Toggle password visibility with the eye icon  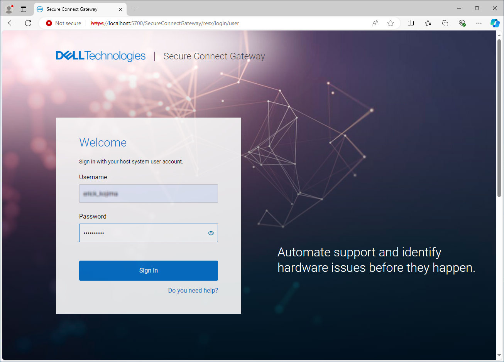tap(211, 233)
